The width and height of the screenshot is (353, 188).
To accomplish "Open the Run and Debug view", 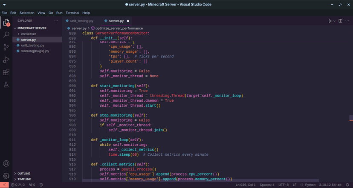I will point(6,60).
